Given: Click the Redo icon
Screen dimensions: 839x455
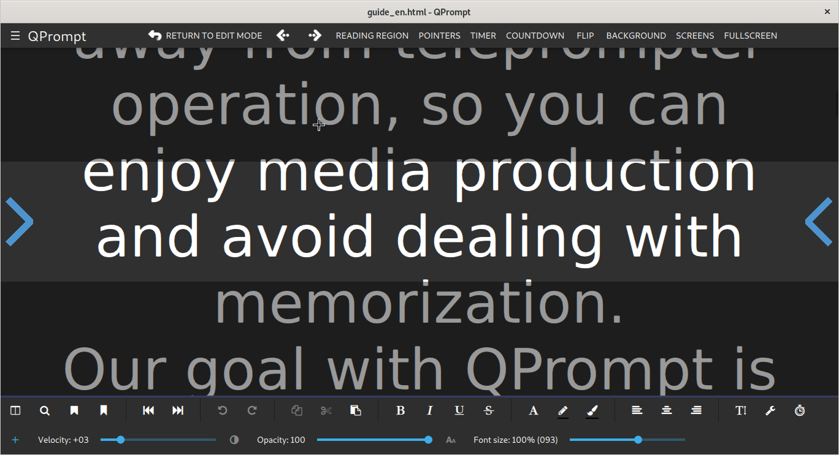Looking at the screenshot, I should coord(252,410).
